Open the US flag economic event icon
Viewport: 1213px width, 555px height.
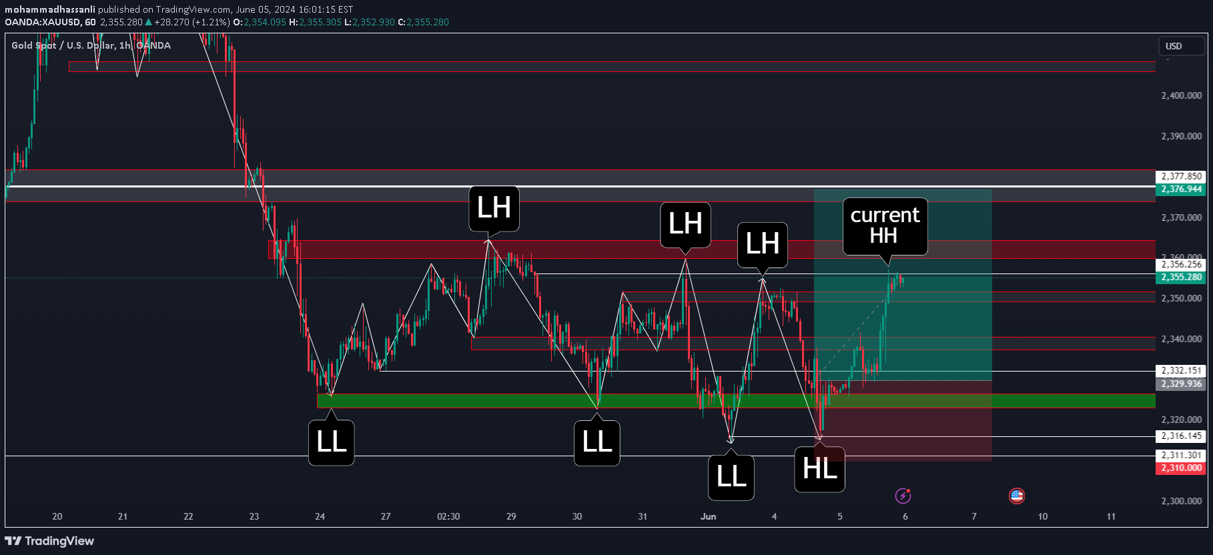point(1016,496)
